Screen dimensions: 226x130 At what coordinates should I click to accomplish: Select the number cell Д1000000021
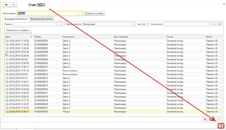click(x=41, y=108)
